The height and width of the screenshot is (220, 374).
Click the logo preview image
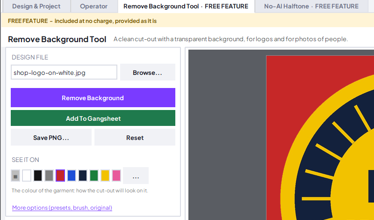point(320,138)
